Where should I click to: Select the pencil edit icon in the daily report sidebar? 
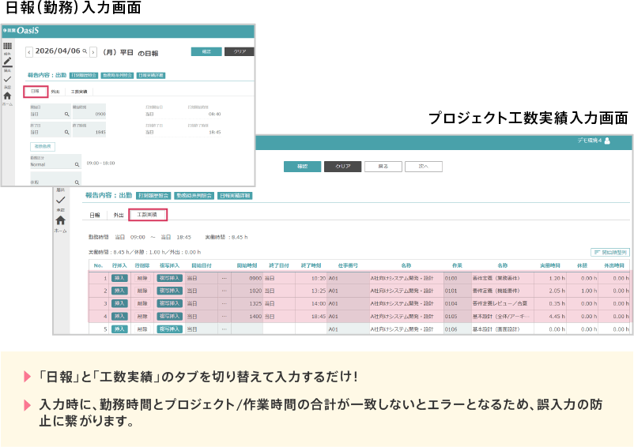7,62
